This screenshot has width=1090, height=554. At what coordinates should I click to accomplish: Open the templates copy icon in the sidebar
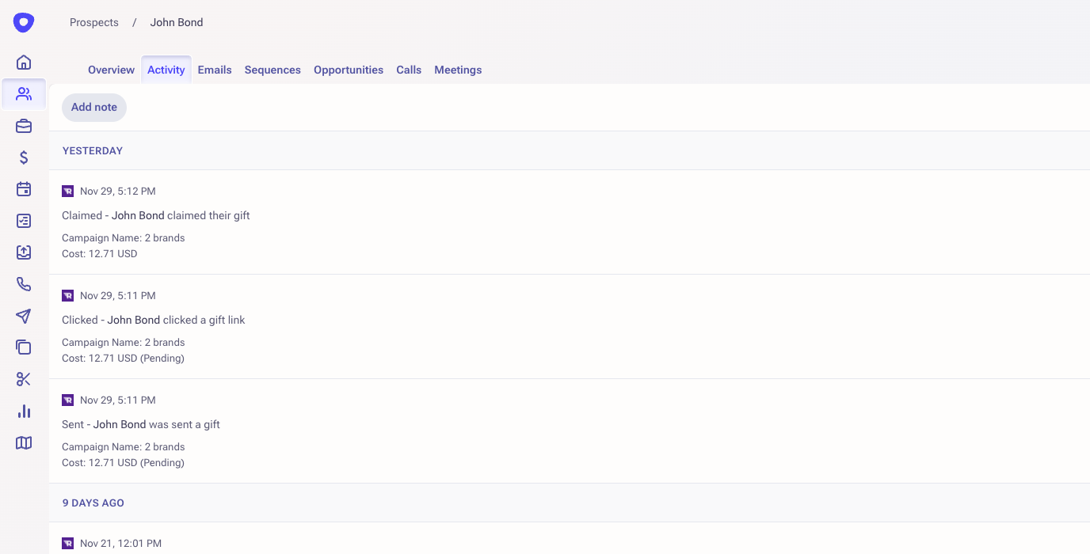(x=23, y=347)
